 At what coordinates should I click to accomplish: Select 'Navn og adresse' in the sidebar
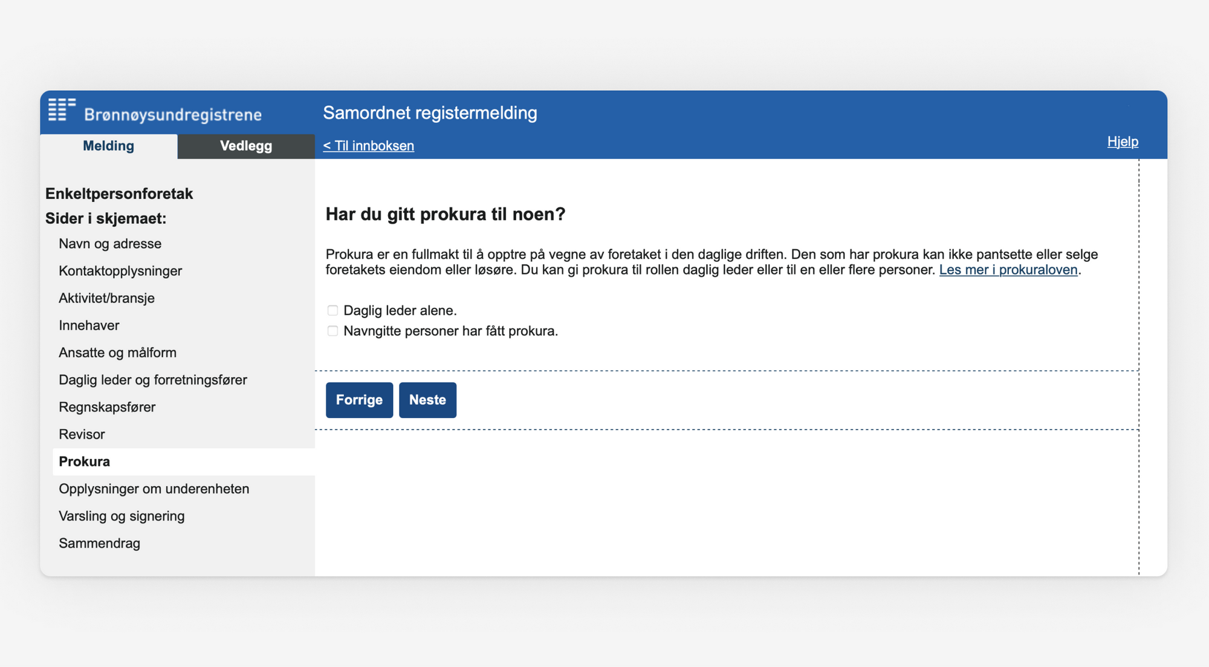click(x=110, y=244)
